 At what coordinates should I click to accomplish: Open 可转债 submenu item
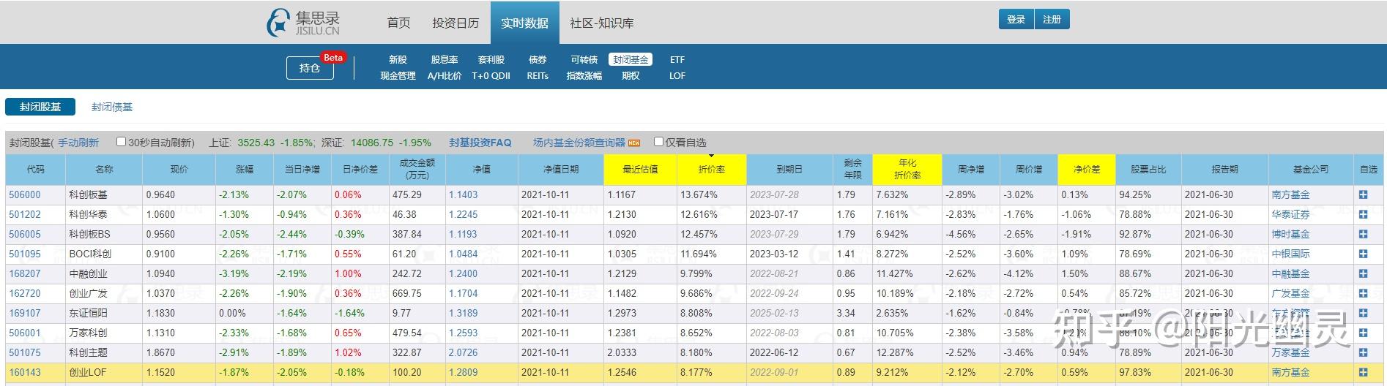click(584, 60)
